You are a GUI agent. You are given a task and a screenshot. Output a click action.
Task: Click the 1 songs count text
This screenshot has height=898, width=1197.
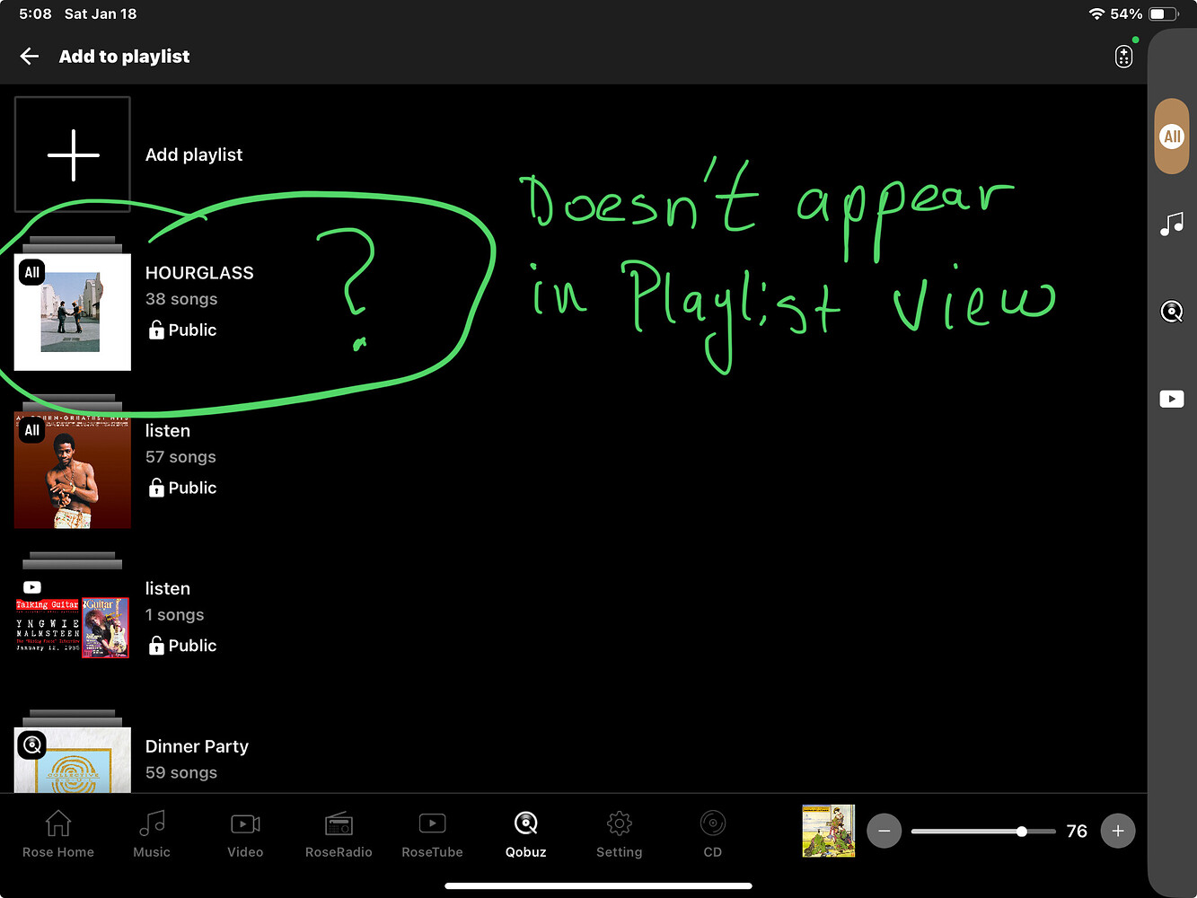point(175,615)
